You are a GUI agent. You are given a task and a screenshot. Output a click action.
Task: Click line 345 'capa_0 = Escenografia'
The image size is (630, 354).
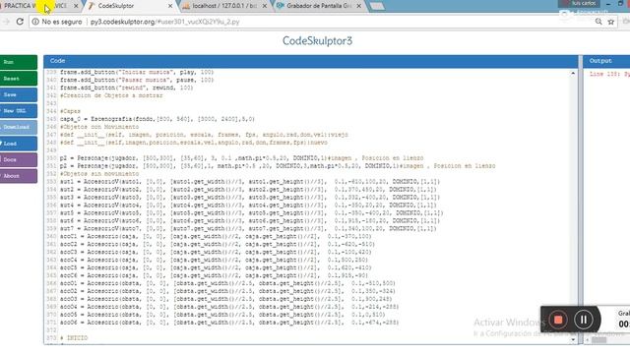157,119
